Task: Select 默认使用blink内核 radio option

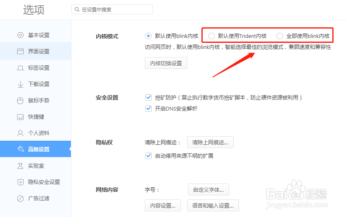Action: click(148, 36)
